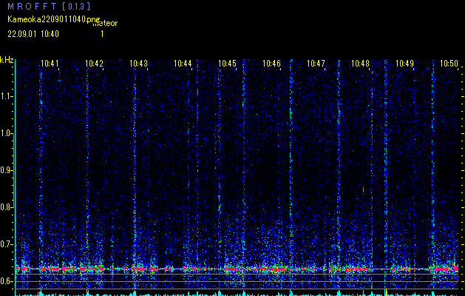Click the meteor count value 1
Screen dimensions: 465x296
pos(102,34)
